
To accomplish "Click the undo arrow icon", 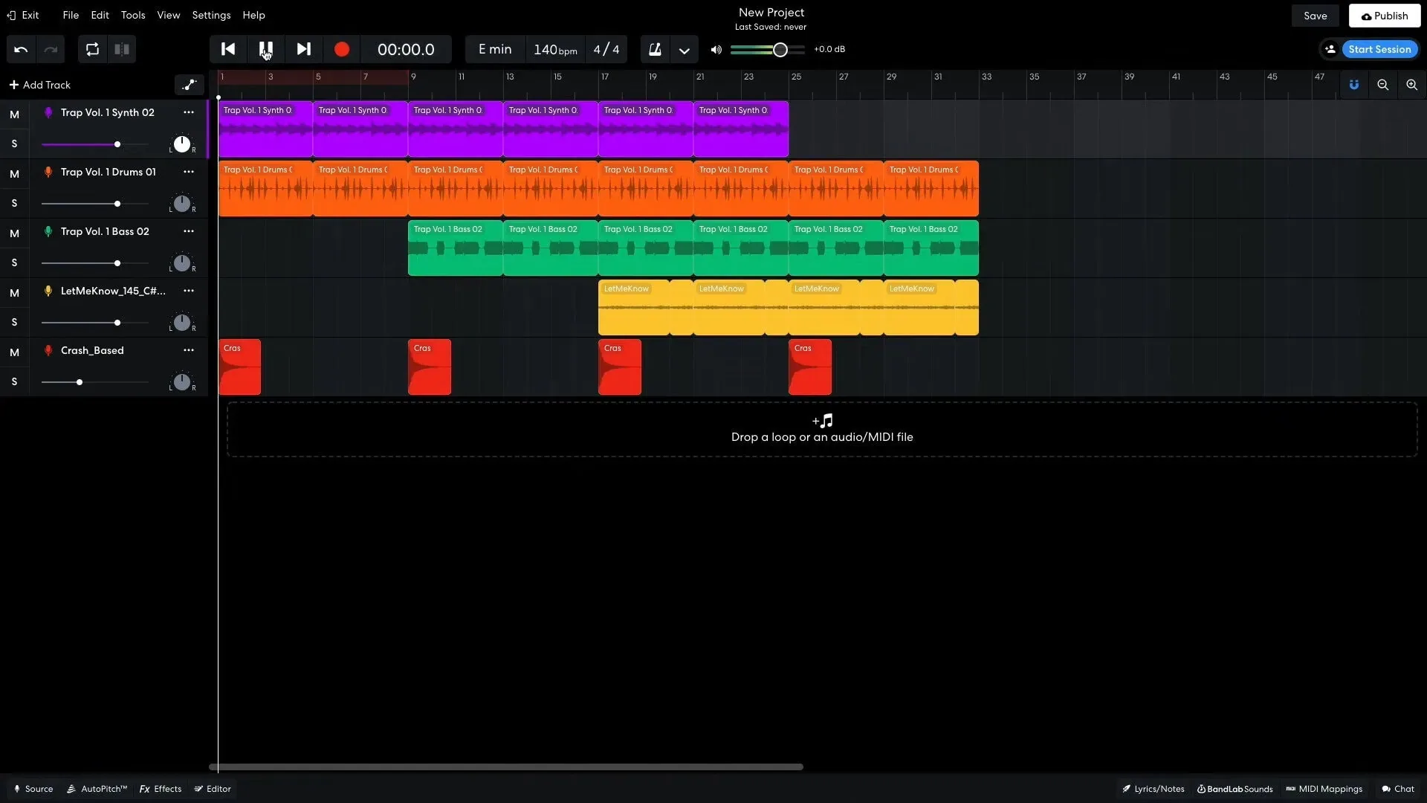I will [x=21, y=49].
